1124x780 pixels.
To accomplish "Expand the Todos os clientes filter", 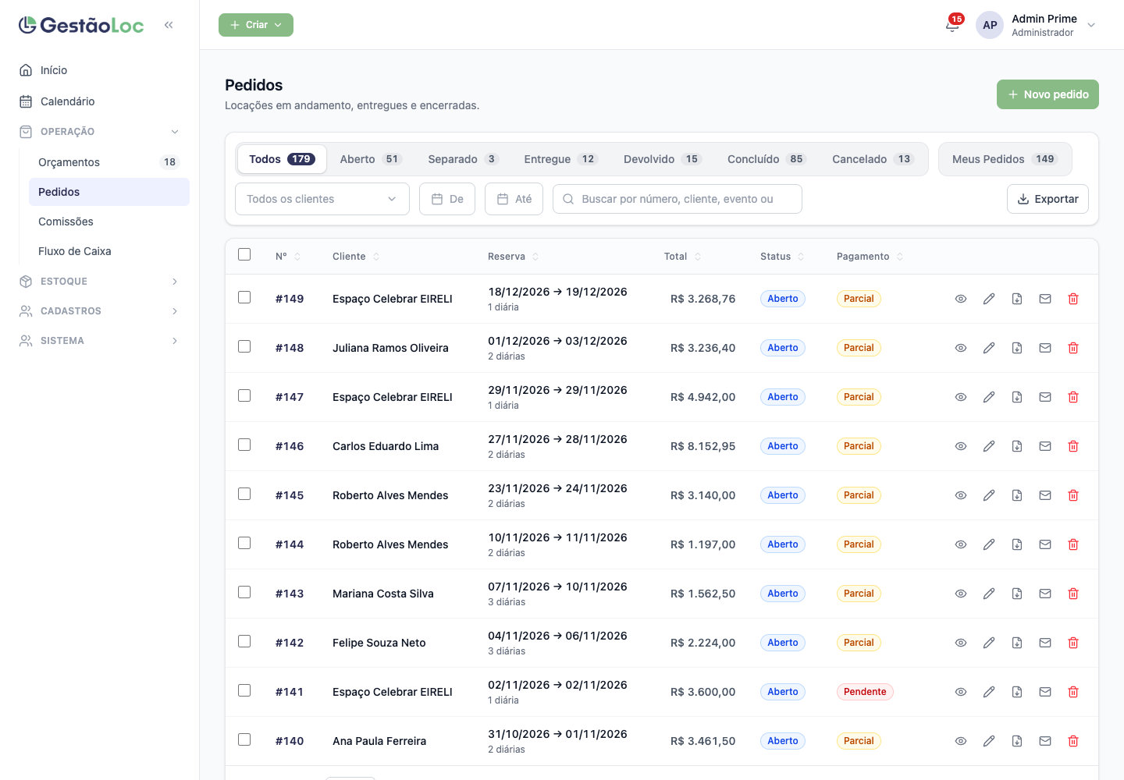I will pyautogui.click(x=322, y=199).
